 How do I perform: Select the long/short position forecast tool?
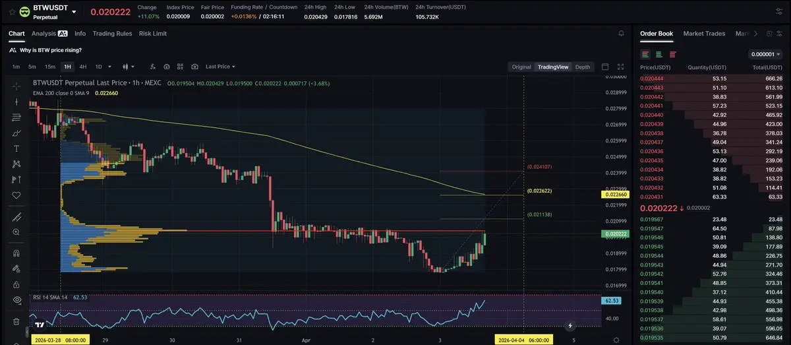(16, 179)
